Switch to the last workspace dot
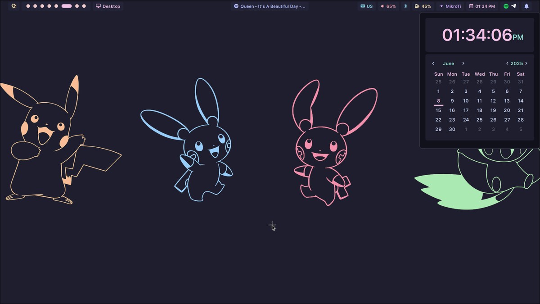The height and width of the screenshot is (304, 540). pos(84,6)
